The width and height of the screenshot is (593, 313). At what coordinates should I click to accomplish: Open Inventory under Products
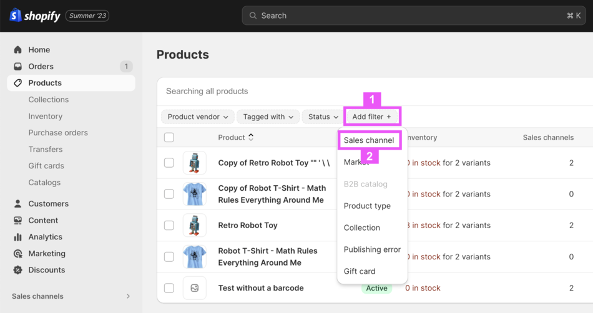coord(46,117)
